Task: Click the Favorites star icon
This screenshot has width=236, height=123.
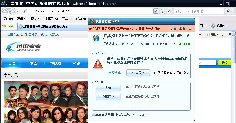Action: [x=4, y=26]
